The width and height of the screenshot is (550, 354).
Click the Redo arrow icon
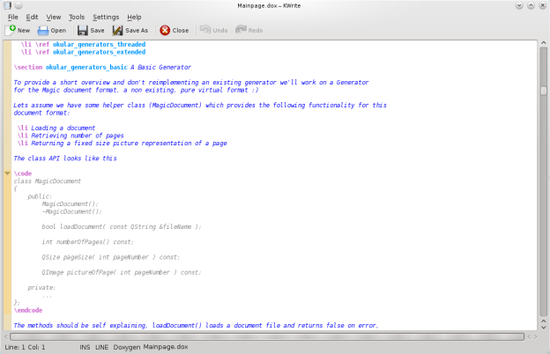coord(241,30)
